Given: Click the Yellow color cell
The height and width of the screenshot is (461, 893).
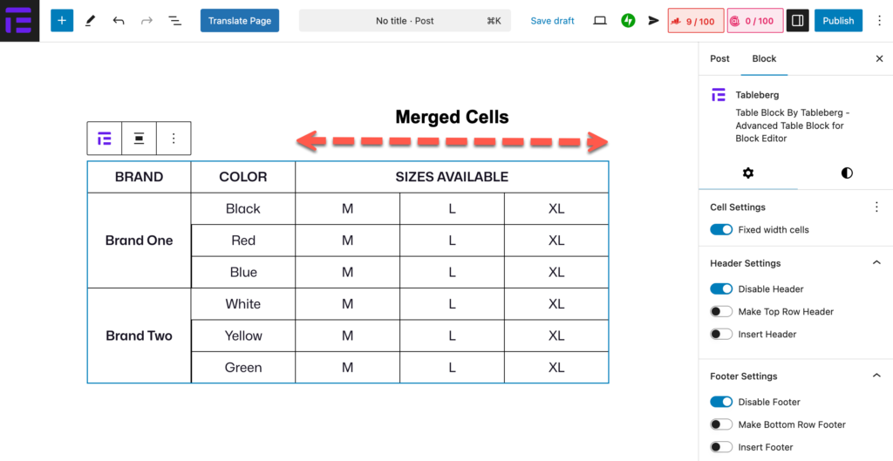Looking at the screenshot, I should coord(243,336).
